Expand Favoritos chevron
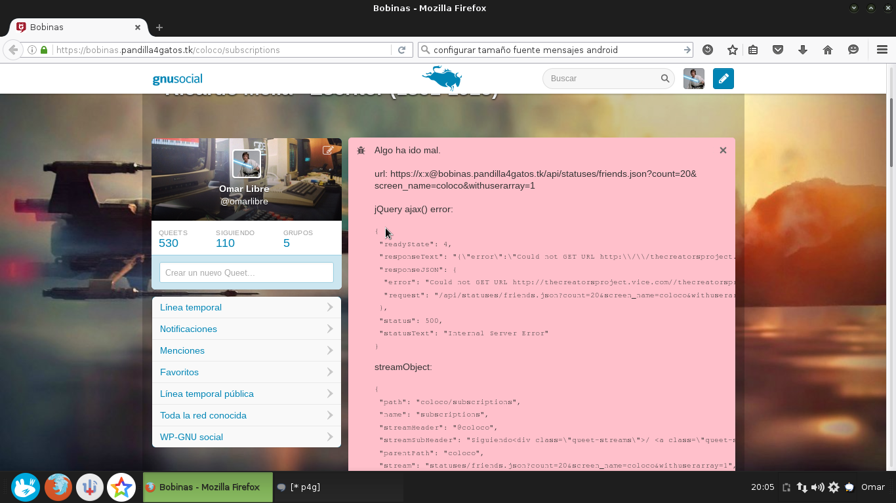896x503 pixels. pyautogui.click(x=329, y=372)
